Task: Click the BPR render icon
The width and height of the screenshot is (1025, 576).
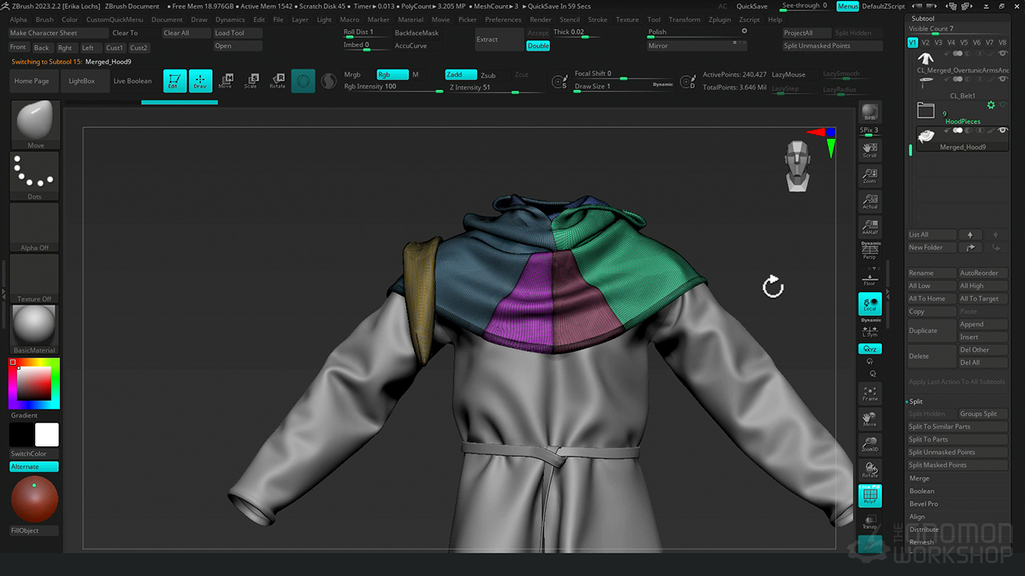Action: pyautogui.click(x=870, y=113)
